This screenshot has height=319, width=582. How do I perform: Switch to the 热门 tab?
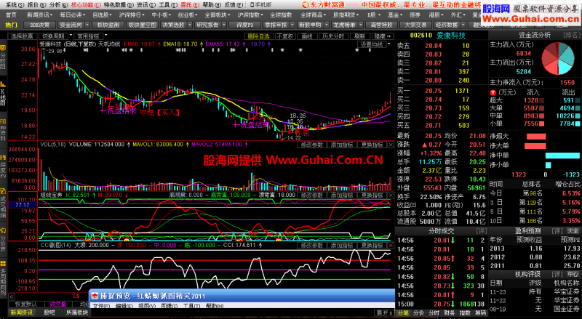pos(11,24)
